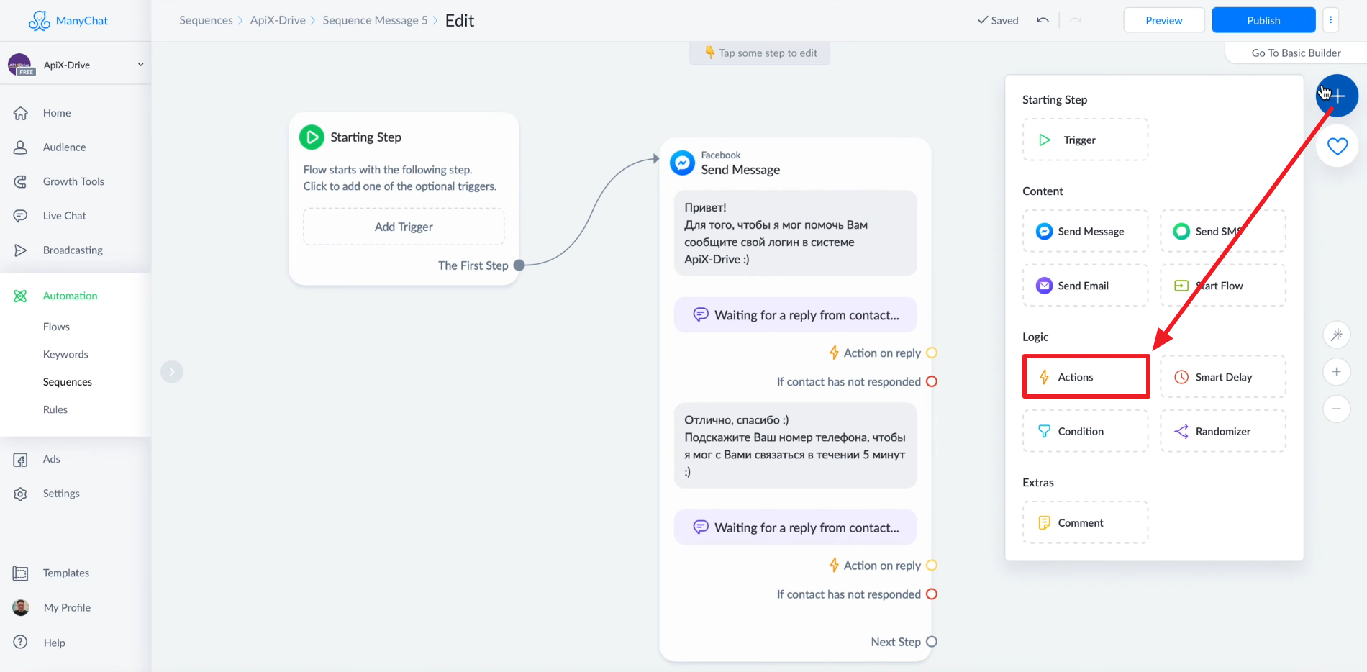Open the Templates icon

[x=21, y=573]
